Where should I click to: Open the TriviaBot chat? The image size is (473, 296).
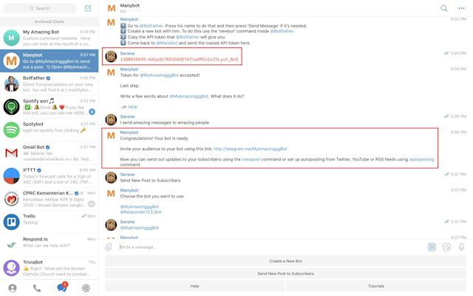coord(50,268)
